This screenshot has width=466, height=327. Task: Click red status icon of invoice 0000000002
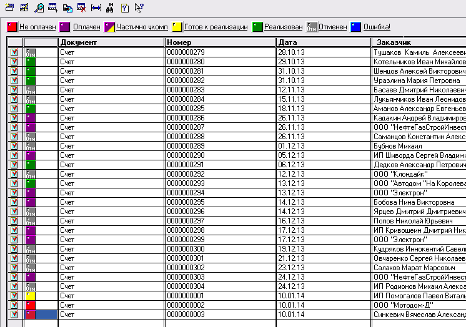click(31, 305)
